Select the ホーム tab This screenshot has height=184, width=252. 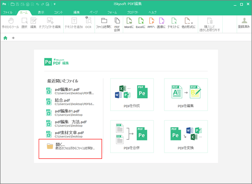[24, 12]
